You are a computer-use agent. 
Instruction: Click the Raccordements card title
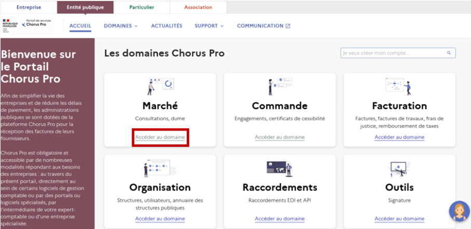(280, 187)
